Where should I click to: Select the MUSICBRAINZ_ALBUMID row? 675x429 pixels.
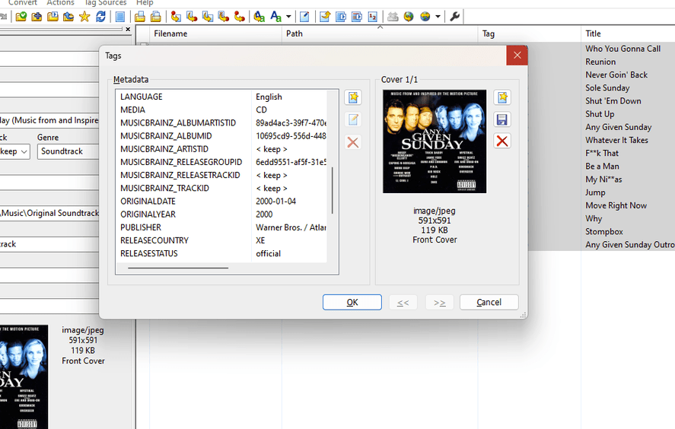[x=223, y=136]
